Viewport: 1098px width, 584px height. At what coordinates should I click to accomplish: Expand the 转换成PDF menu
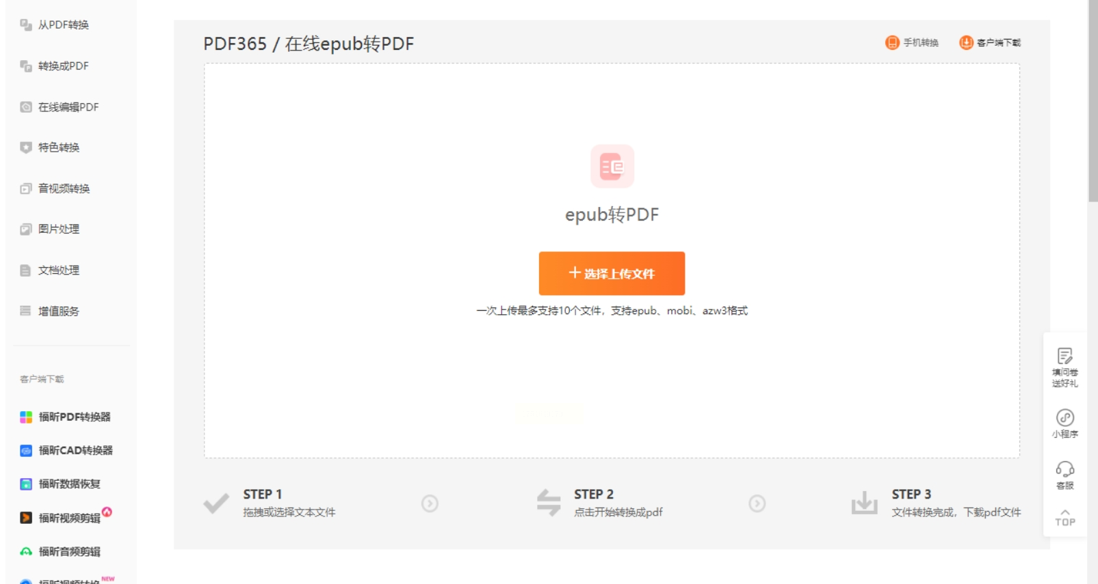[55, 66]
